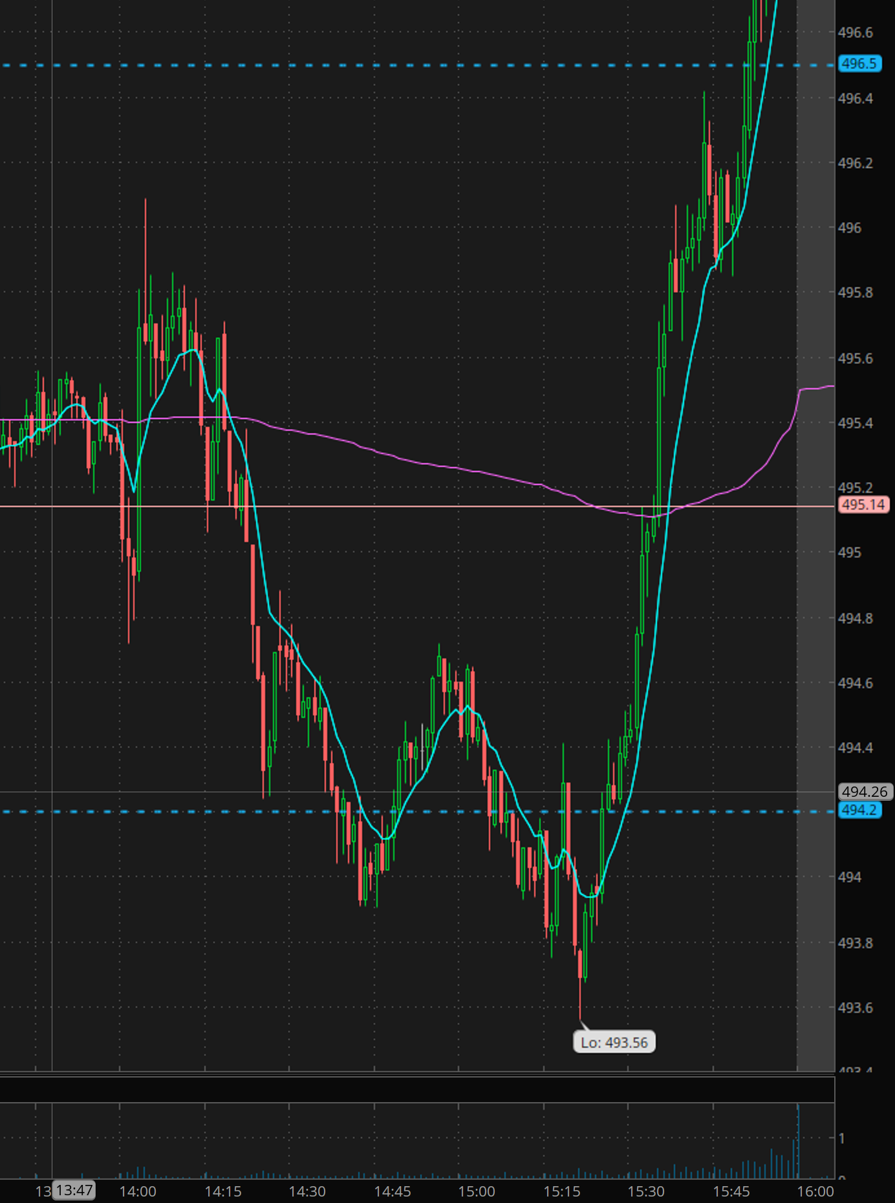Click the 495.14 pink price label
895x1203 pixels.
[863, 504]
